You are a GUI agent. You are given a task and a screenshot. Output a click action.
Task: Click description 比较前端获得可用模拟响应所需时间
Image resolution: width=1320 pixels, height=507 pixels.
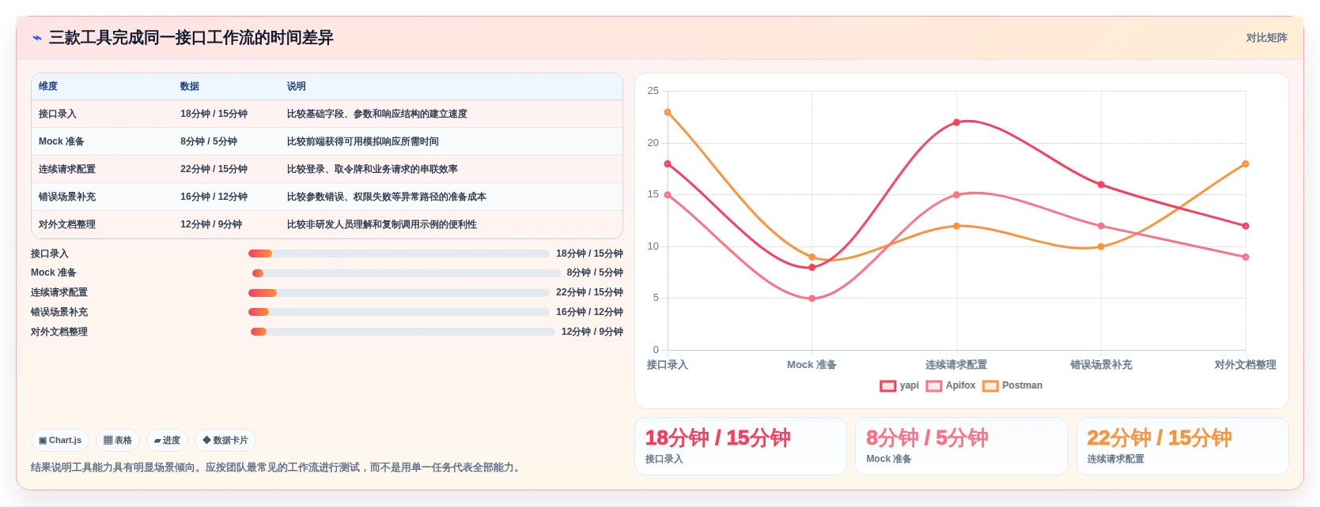(363, 141)
